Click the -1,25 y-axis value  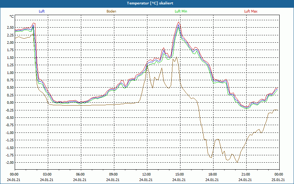tap(10, 140)
